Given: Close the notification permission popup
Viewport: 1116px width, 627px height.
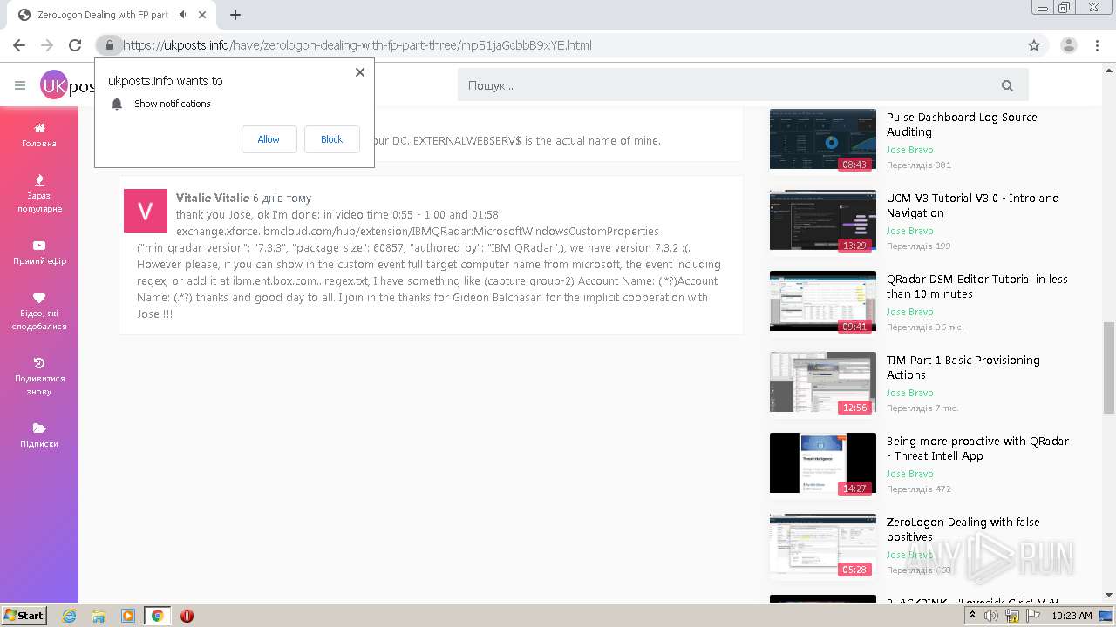Looking at the screenshot, I should tap(359, 72).
